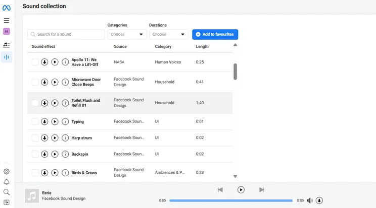
Task: Tick checkbox for Typing row
Action: pyautogui.click(x=35, y=122)
